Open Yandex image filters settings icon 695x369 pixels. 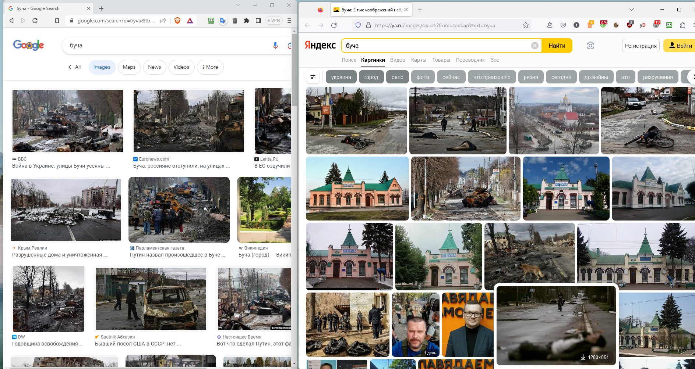[x=313, y=77]
